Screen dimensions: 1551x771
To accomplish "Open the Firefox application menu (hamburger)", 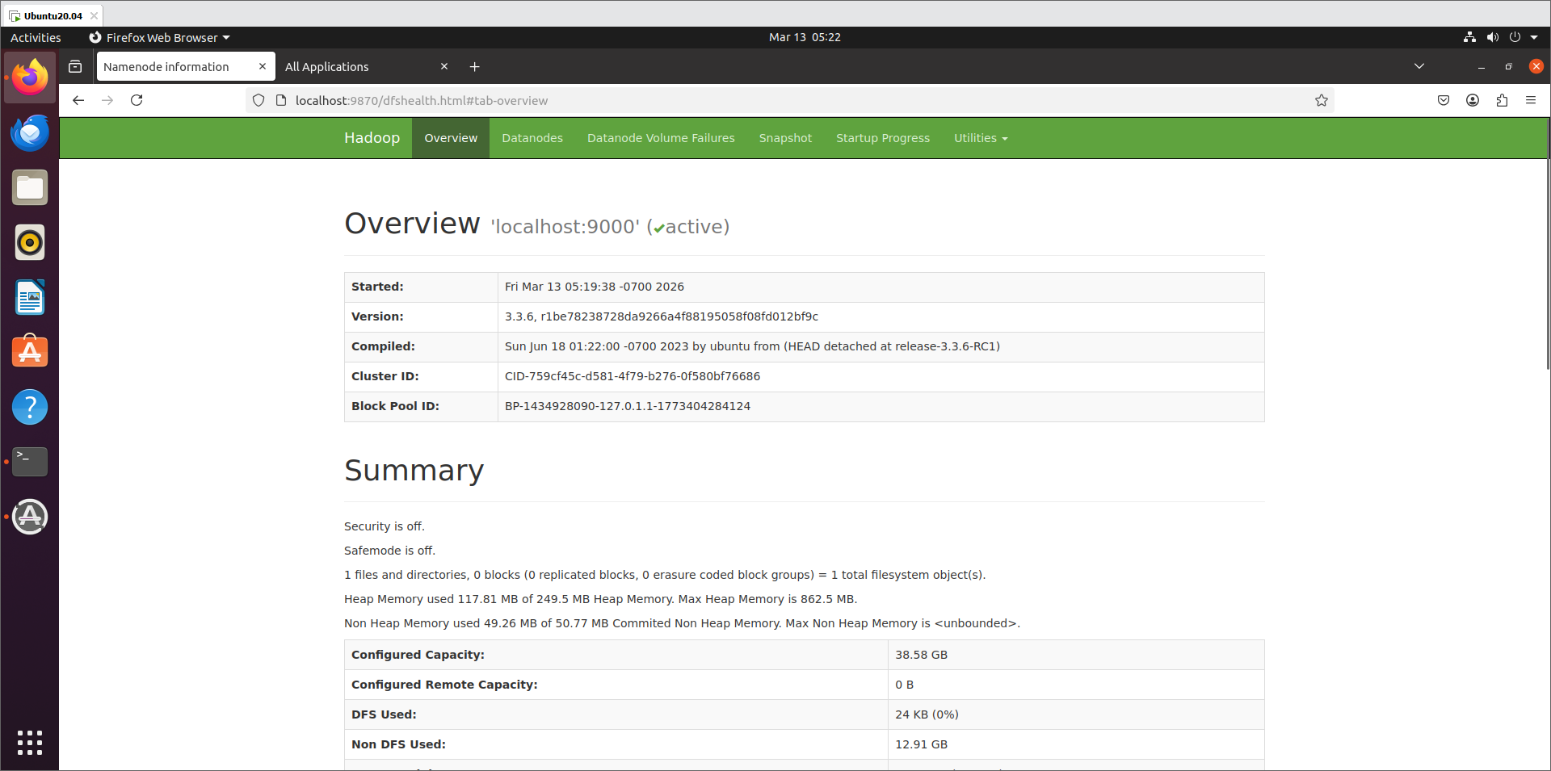I will pyautogui.click(x=1531, y=100).
